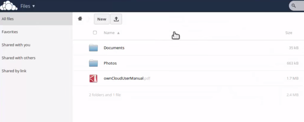
Task: Click the New button
Action: (102, 19)
